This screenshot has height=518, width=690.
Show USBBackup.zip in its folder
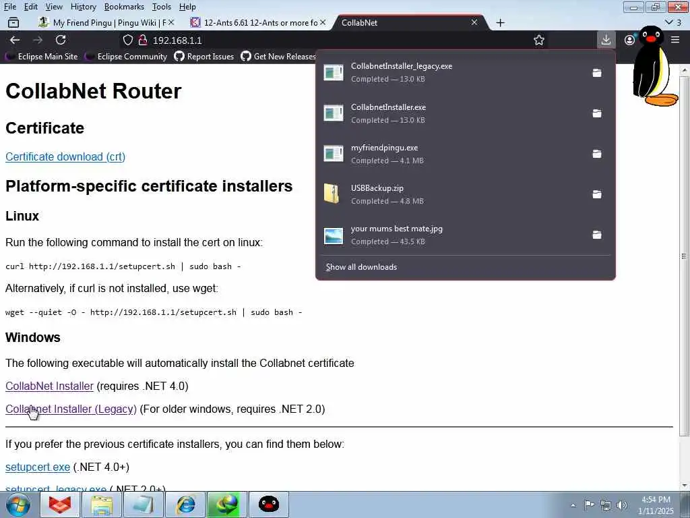coord(597,194)
